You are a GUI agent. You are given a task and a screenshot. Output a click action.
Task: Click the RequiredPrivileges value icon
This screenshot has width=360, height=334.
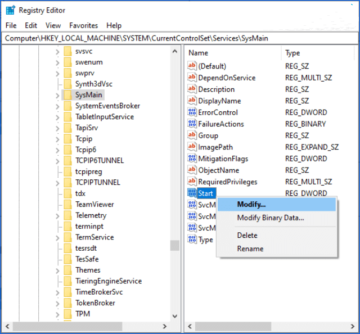tap(192, 182)
